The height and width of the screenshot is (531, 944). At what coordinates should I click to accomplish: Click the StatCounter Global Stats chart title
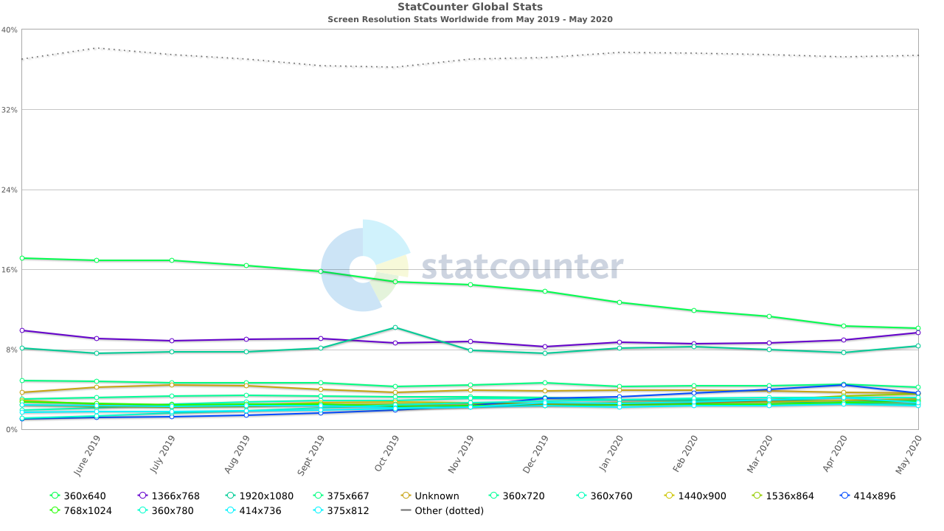(x=470, y=7)
